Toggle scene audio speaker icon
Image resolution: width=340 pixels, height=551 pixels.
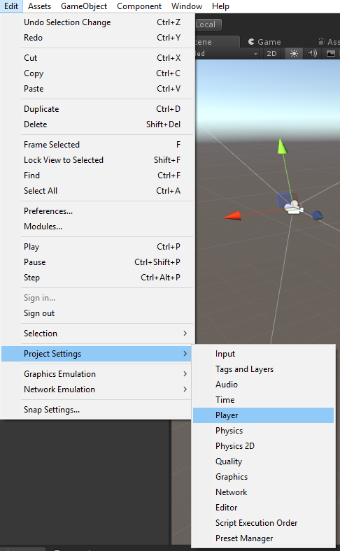click(x=312, y=53)
